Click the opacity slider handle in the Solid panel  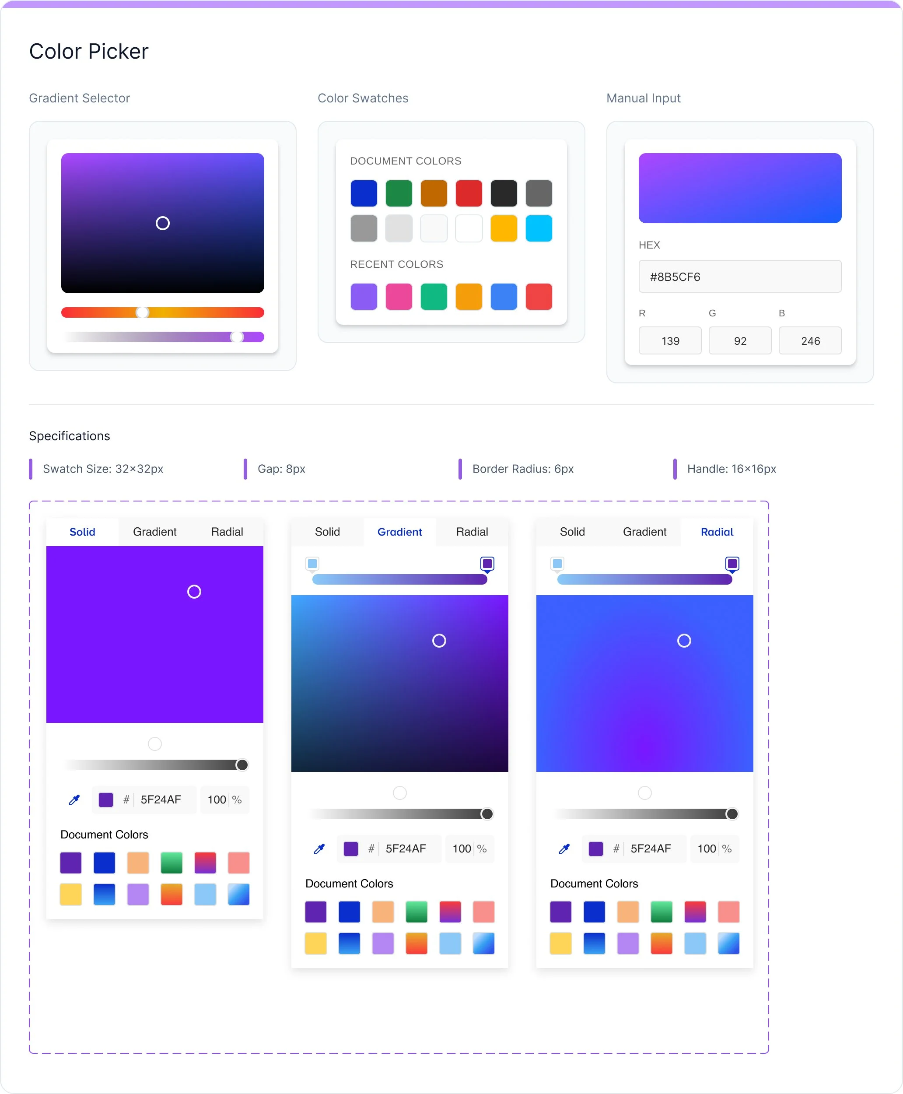pos(242,765)
